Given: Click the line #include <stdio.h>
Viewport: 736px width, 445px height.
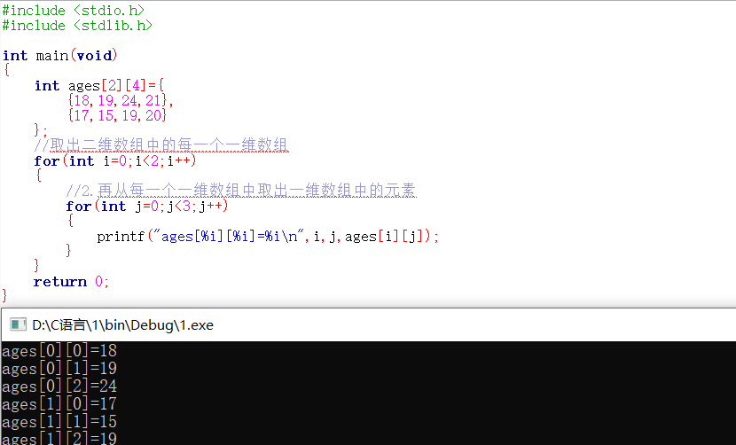Looking at the screenshot, I should 74,11.
